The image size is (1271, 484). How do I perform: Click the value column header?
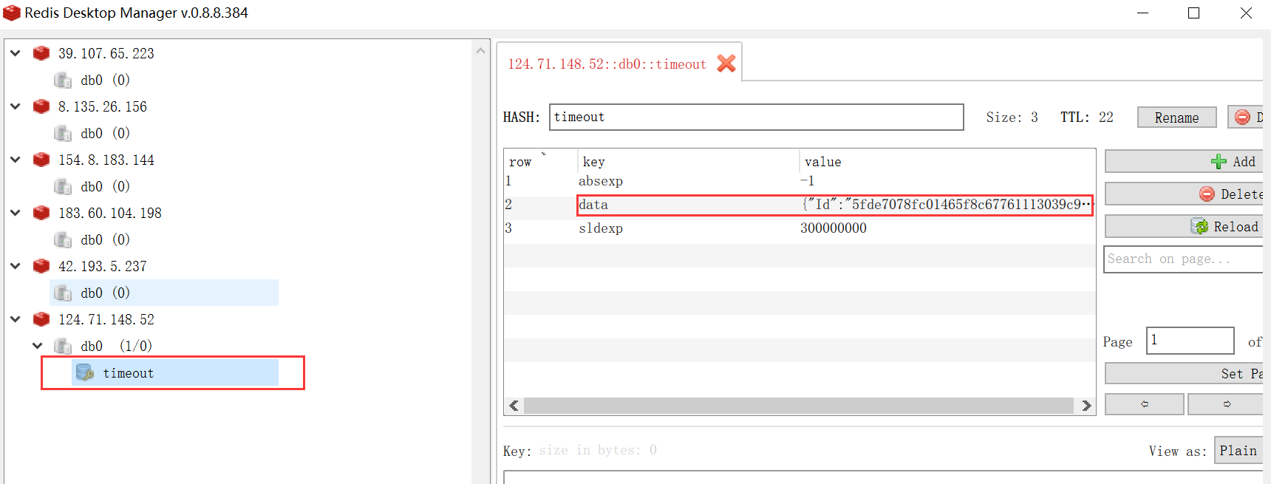point(947,162)
